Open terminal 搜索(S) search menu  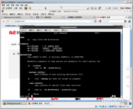tap(47, 30)
